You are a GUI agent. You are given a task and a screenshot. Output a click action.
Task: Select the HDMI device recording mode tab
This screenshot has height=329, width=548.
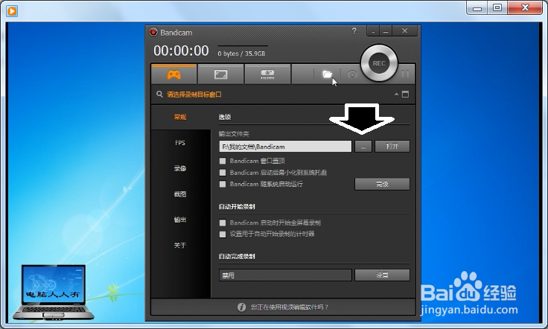(x=267, y=74)
